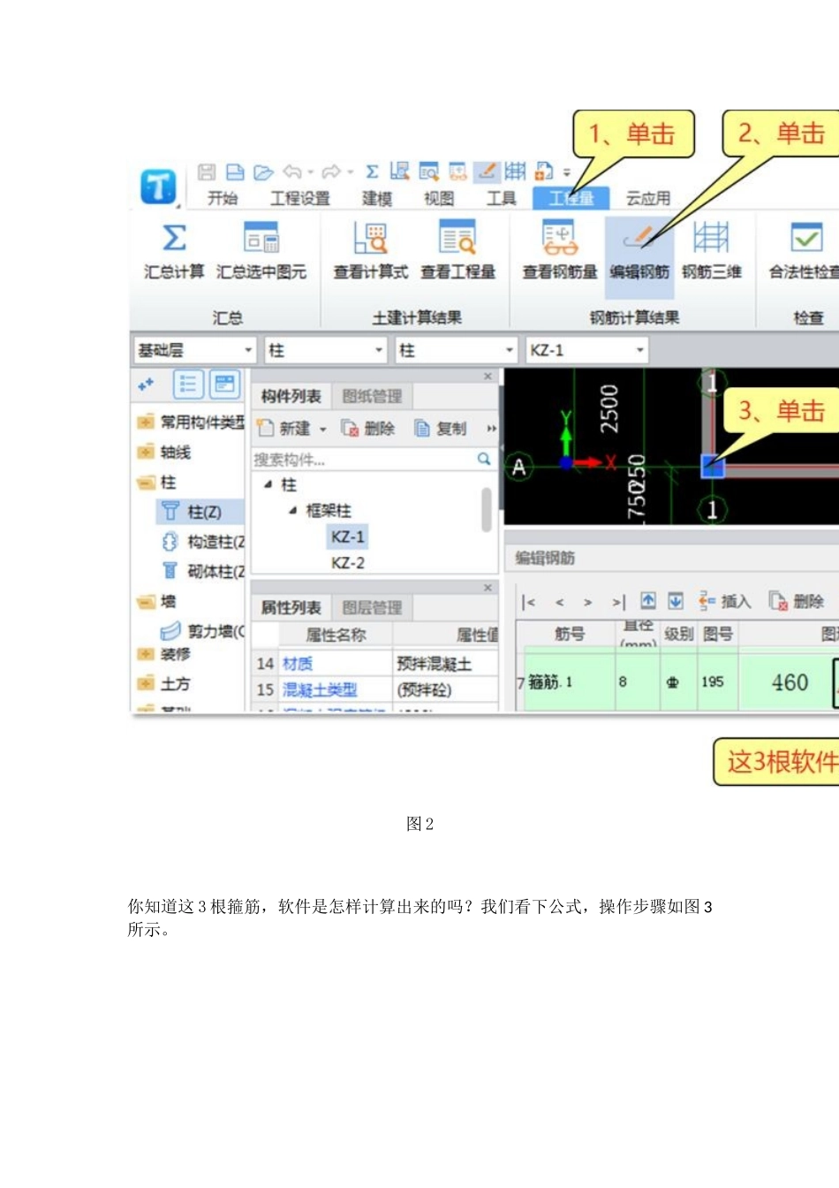
Task: Select KZ-2 in component tree
Action: pos(347,563)
